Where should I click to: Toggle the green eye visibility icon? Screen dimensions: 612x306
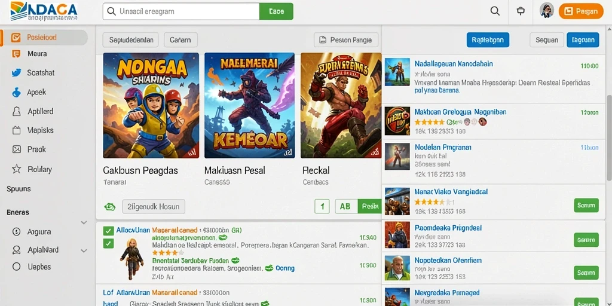(x=110, y=207)
